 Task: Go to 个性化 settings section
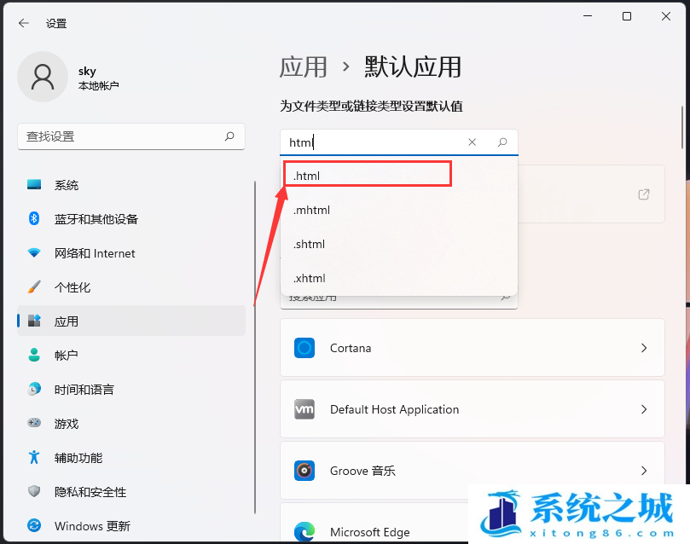tap(72, 287)
